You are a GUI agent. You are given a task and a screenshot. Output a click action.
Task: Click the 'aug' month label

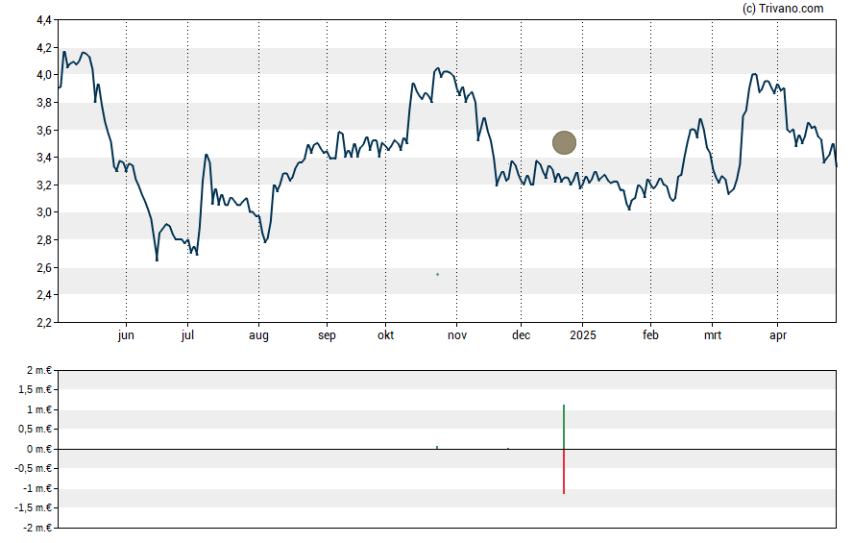coord(258,335)
